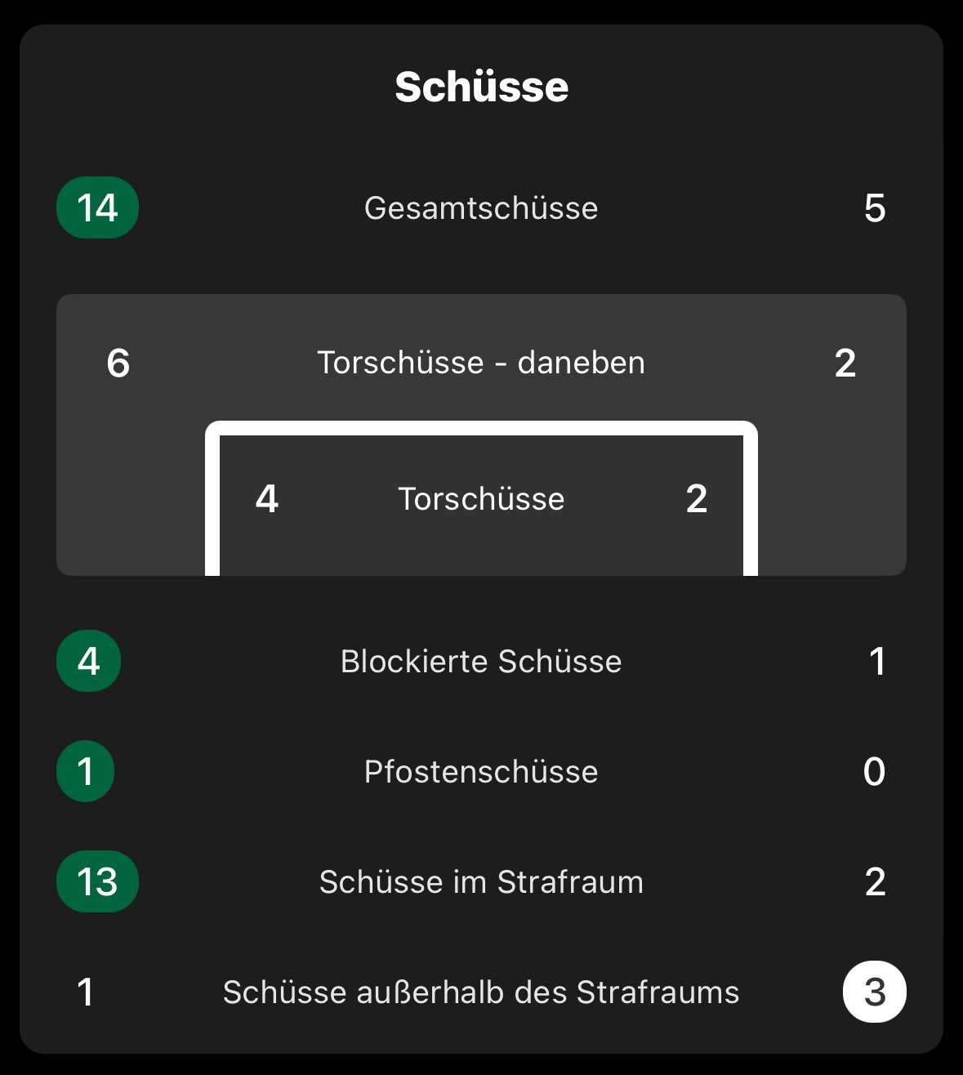Click the Pfostenschüsse label

[481, 772]
